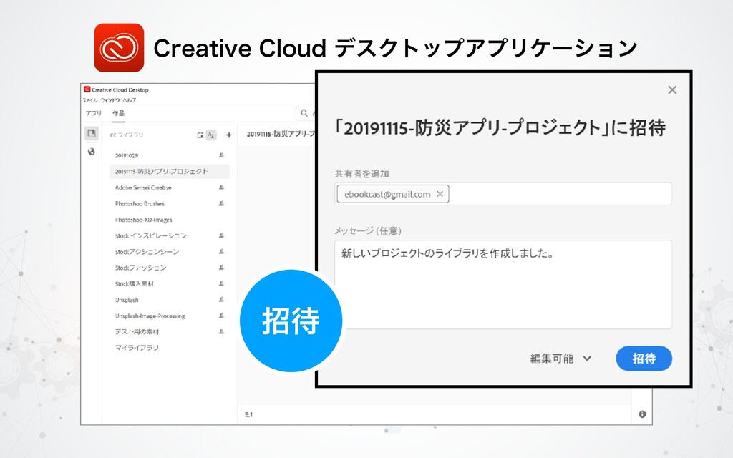Click the Creative Cloud Desktop title bar icon
Viewport: 733px width, 458px height.
[x=87, y=89]
